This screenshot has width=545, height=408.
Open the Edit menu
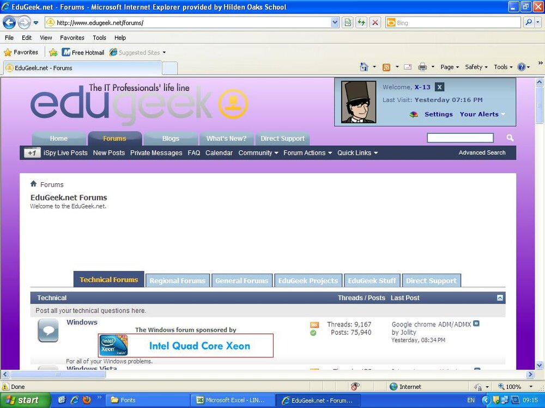(27, 38)
